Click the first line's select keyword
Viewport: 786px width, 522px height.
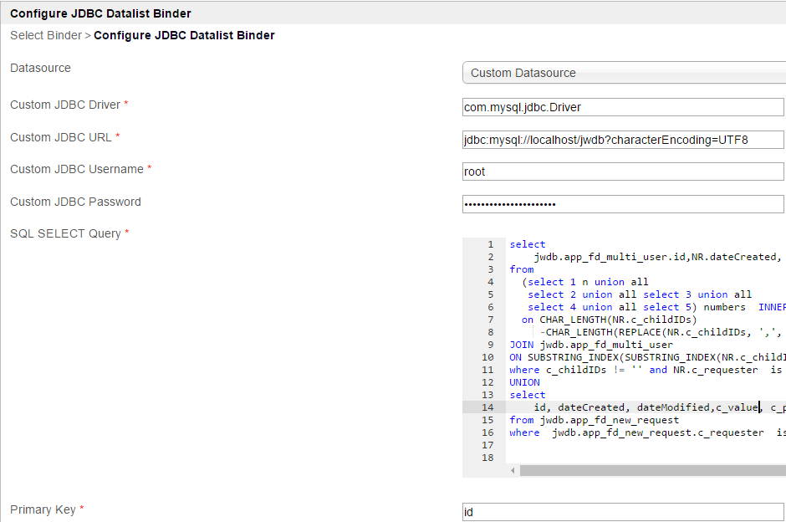point(528,244)
